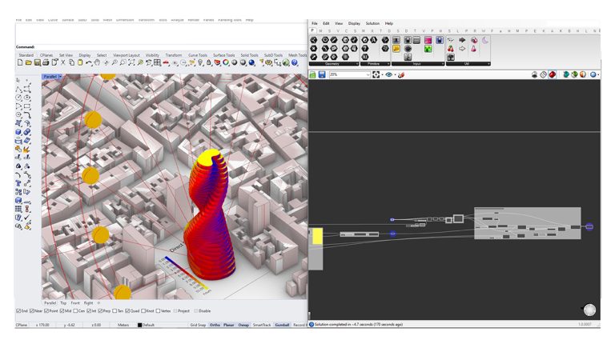The image size is (615, 344).
Task: Toggle the End osnap checkbox
Action: [x=19, y=310]
